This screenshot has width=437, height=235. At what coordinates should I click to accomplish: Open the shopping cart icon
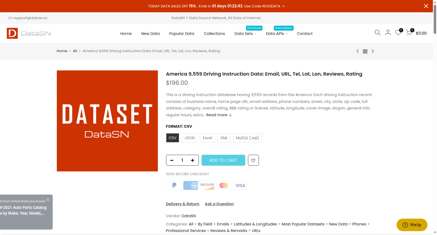[x=409, y=33]
